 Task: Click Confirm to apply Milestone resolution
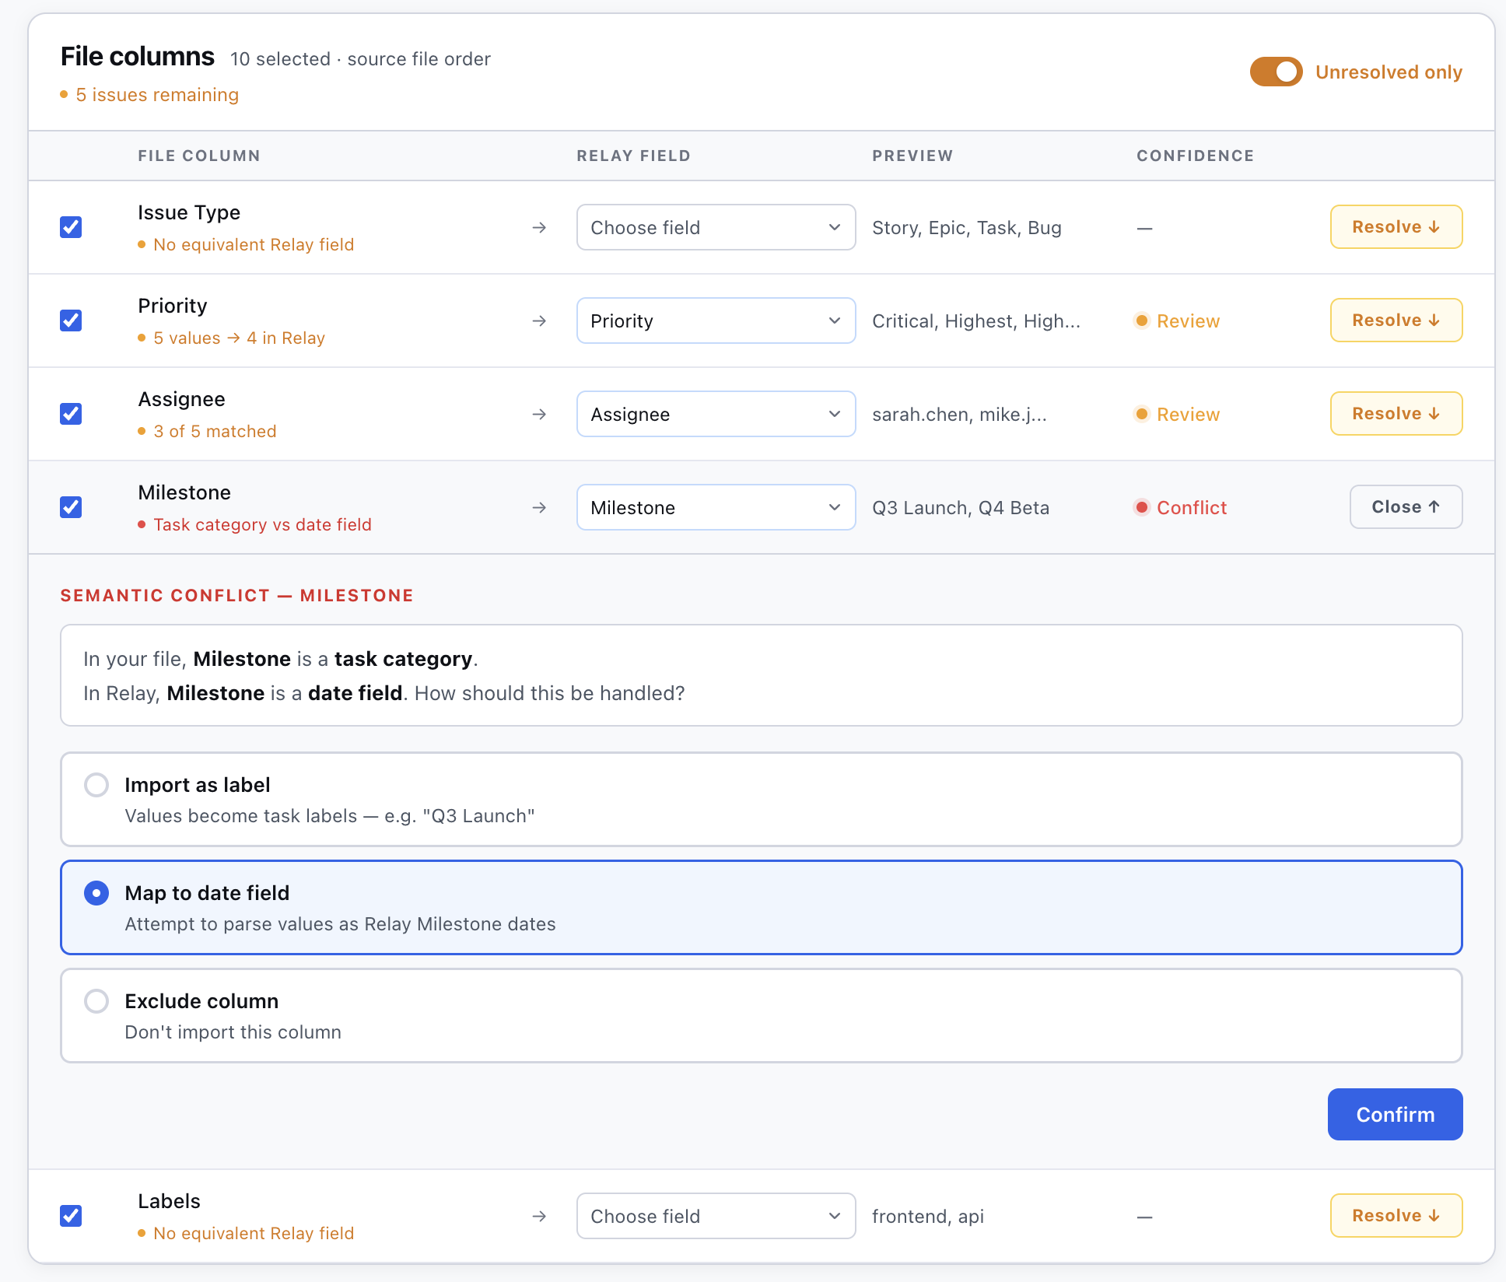click(x=1395, y=1114)
